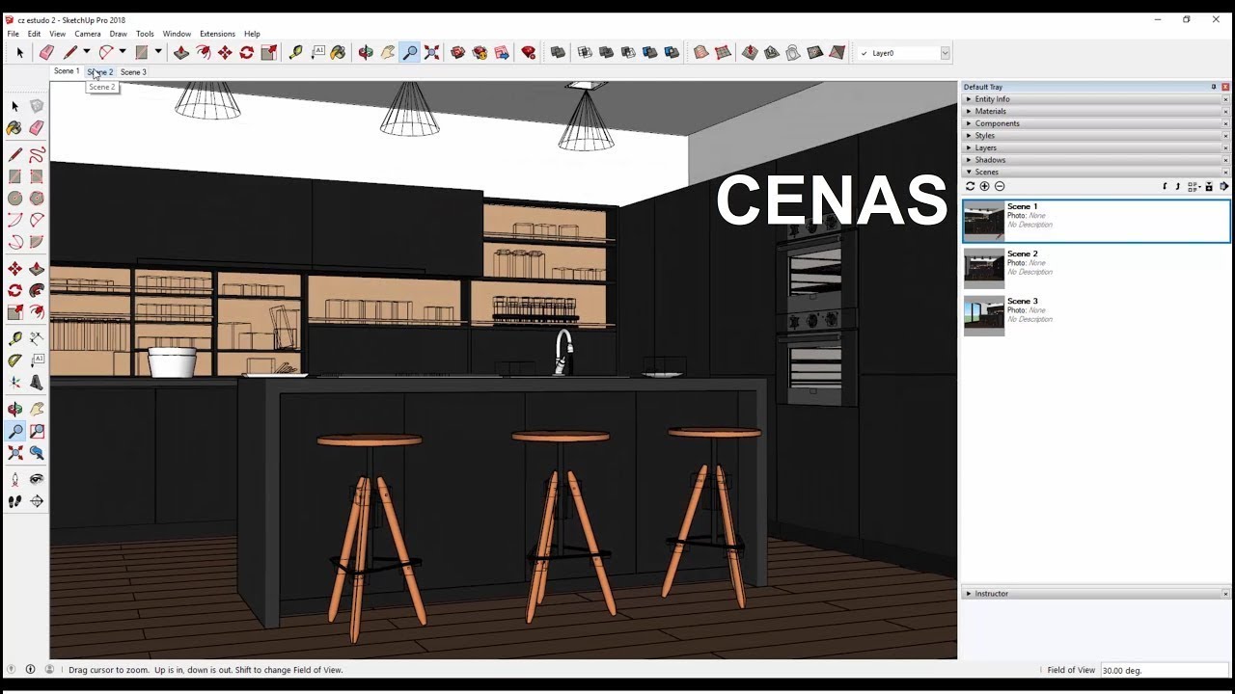This screenshot has height=694, width=1235.
Task: Open the shape tools dropdown arrow
Action: point(158,52)
